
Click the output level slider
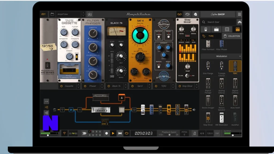233,135
